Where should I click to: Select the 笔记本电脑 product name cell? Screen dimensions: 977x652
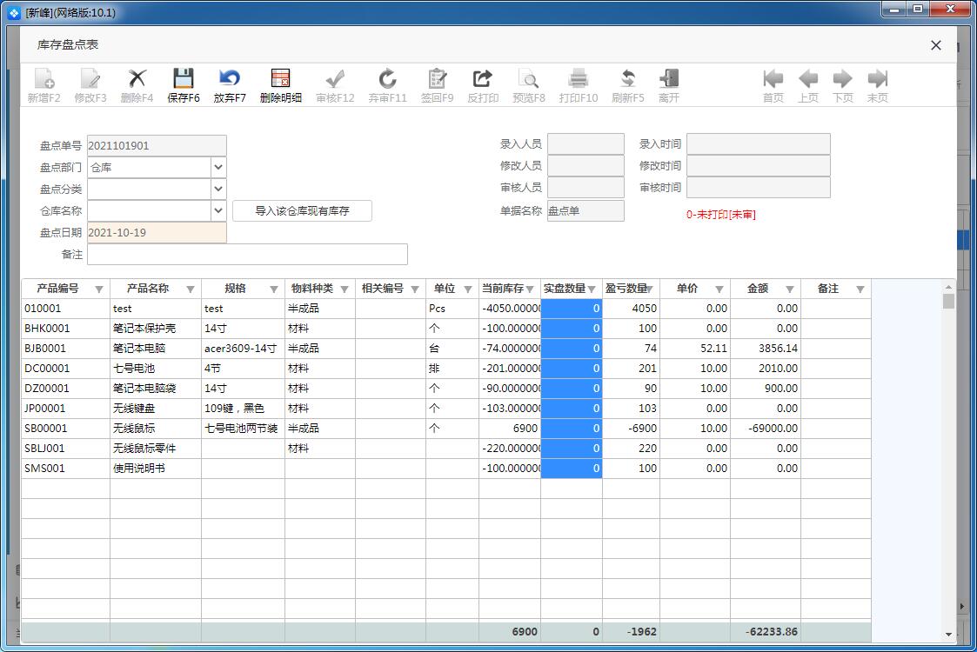click(156, 348)
